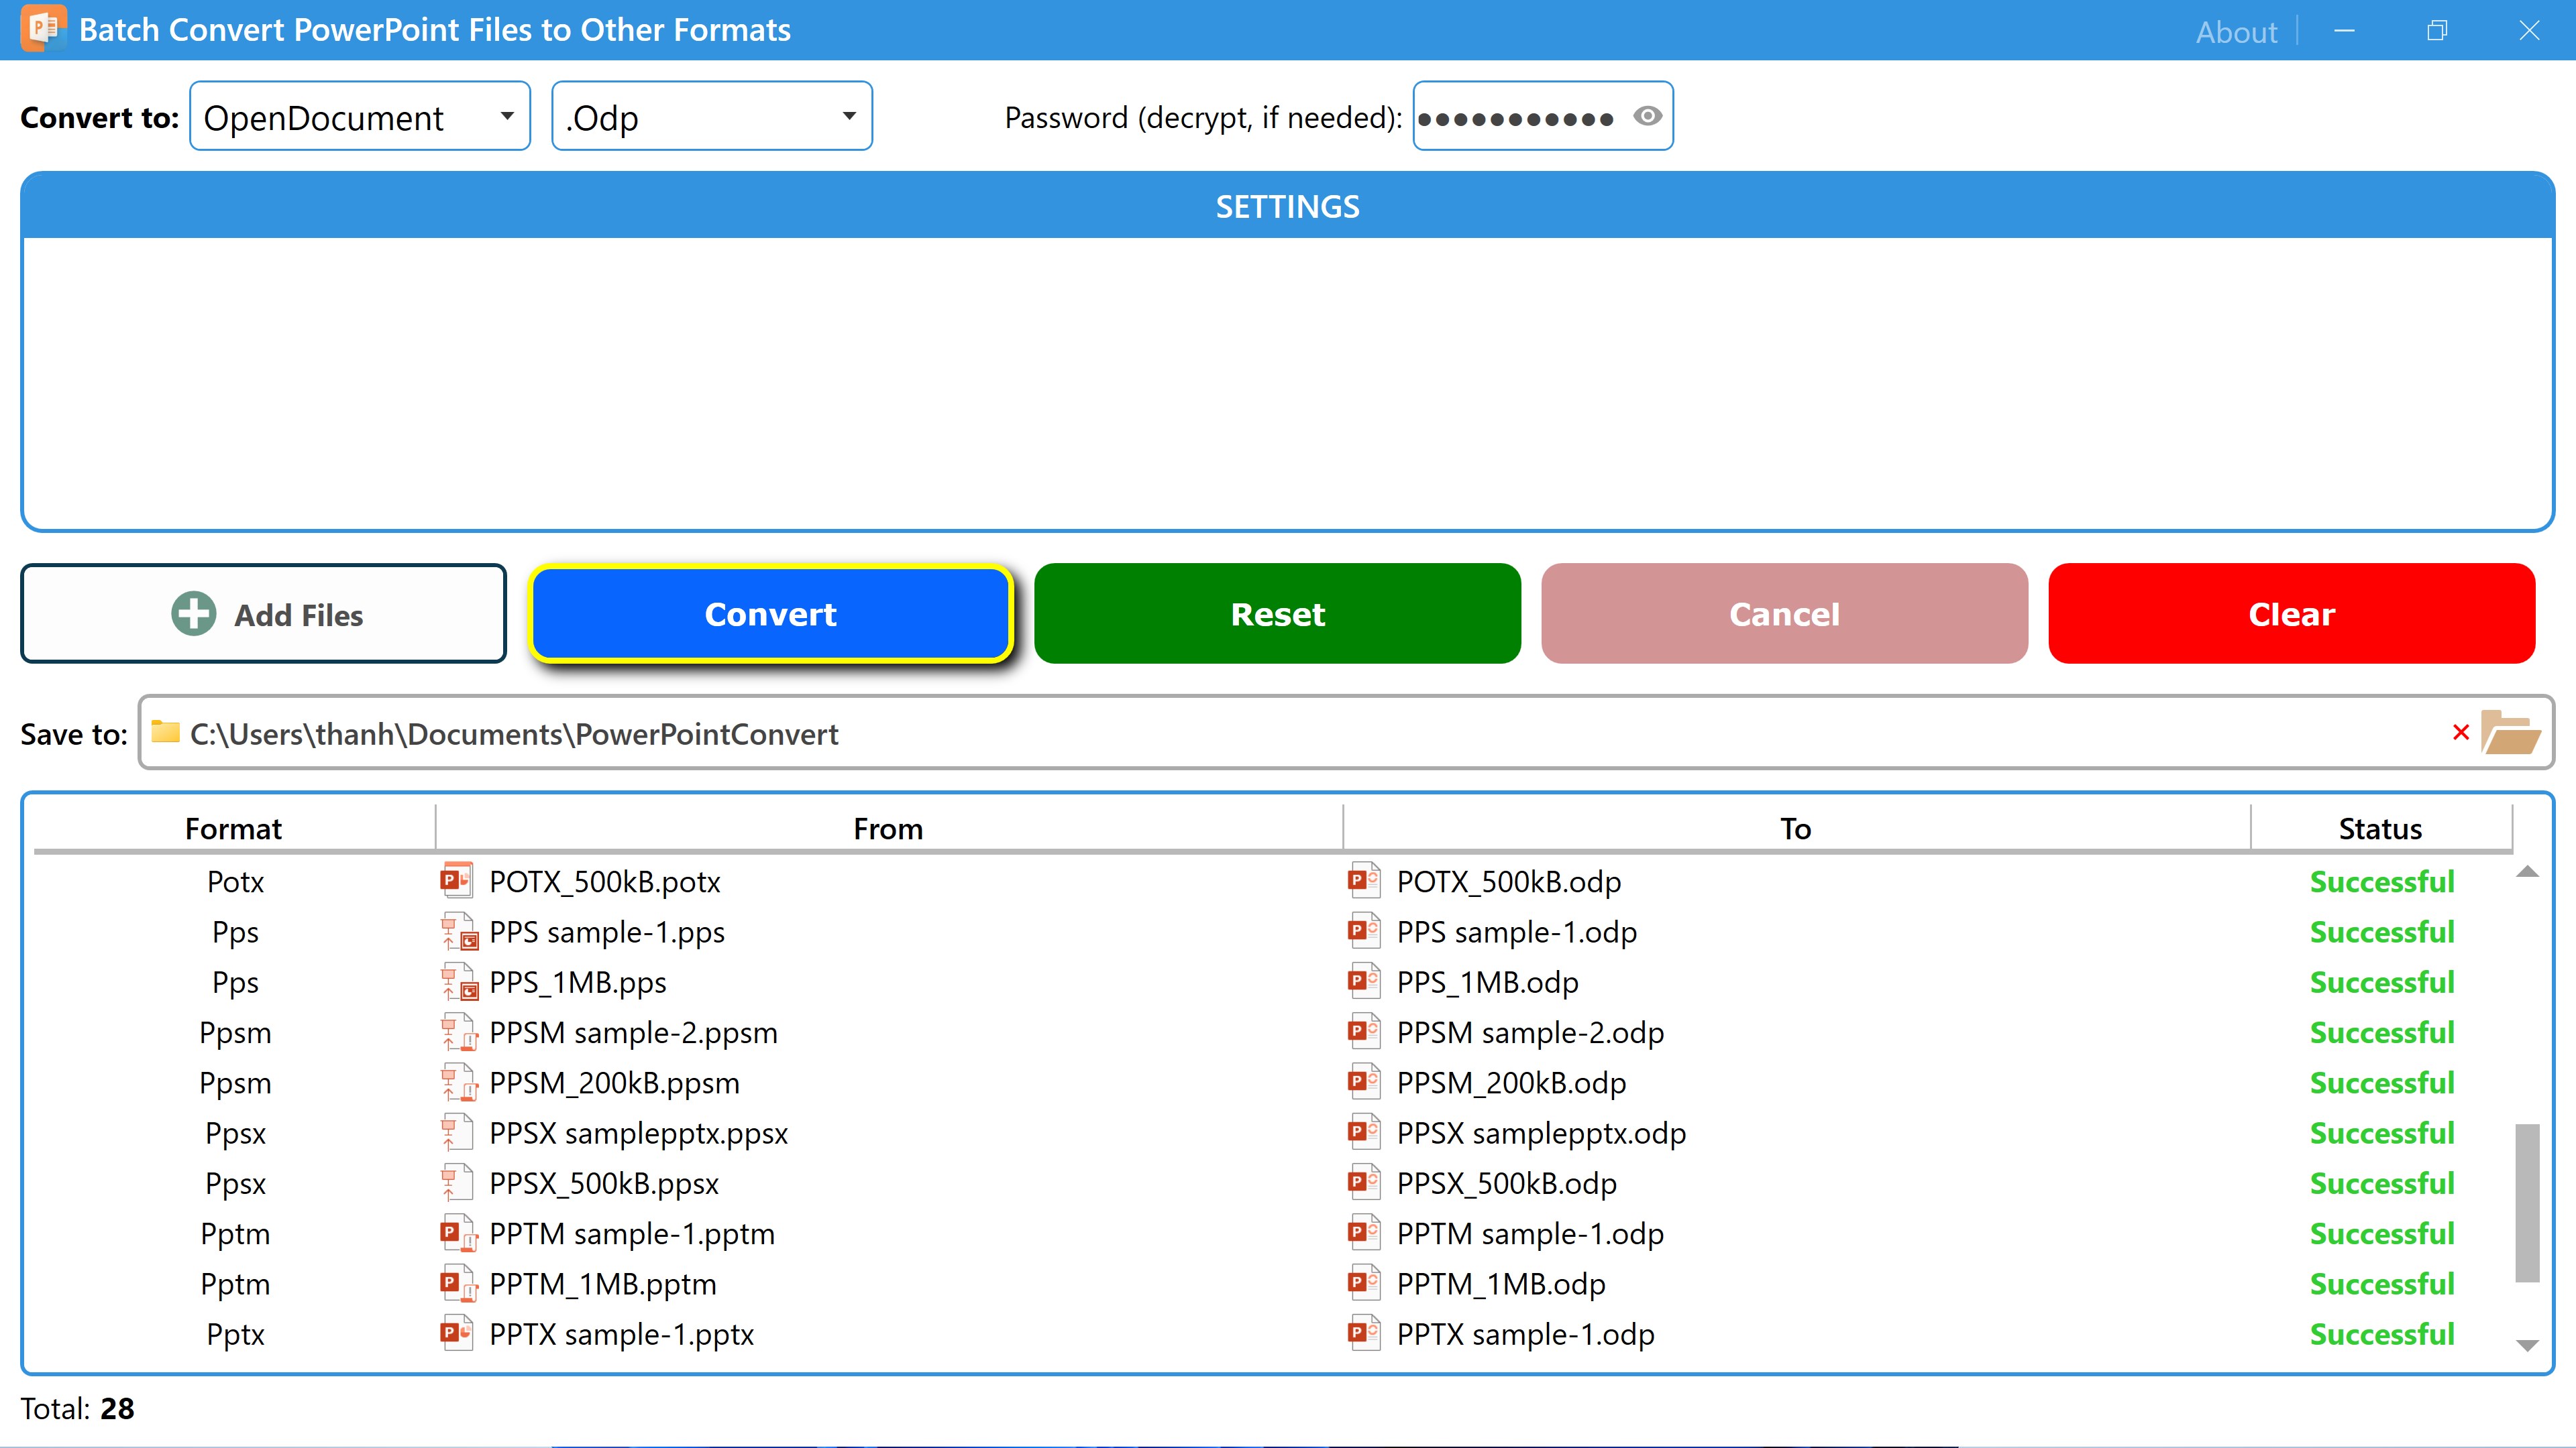Viewport: 2576px width, 1448px height.
Task: Click the PPTX sample-1.pptx file icon
Action: click(457, 1333)
